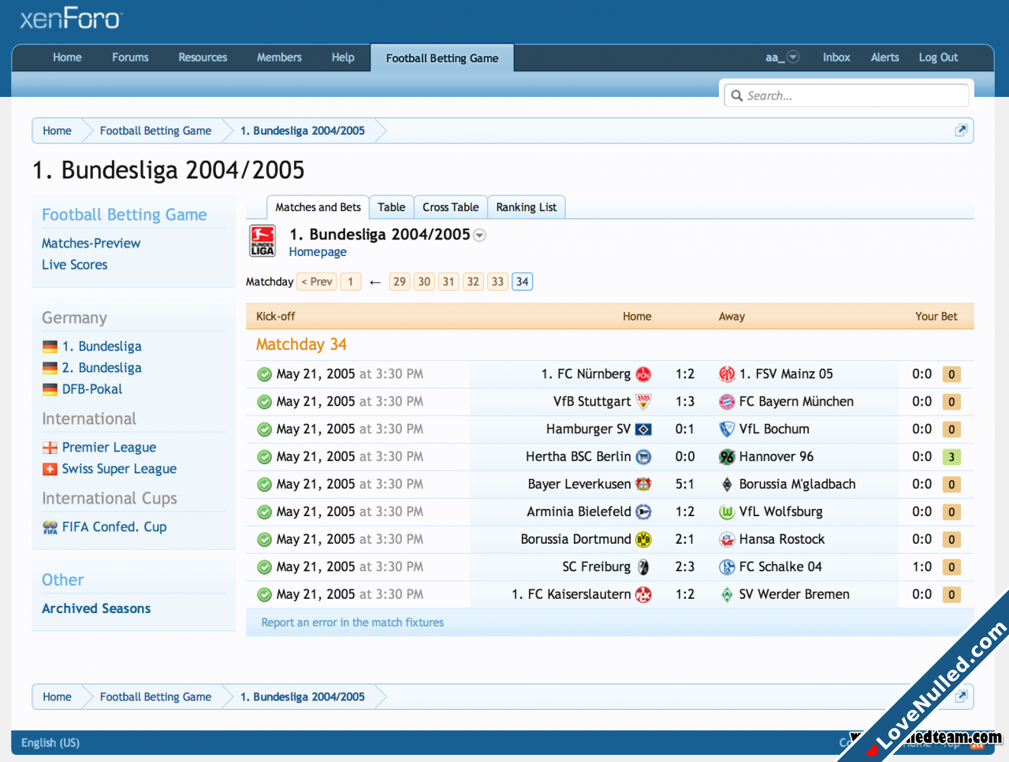
Task: Open the league Homepage link
Action: click(x=318, y=252)
